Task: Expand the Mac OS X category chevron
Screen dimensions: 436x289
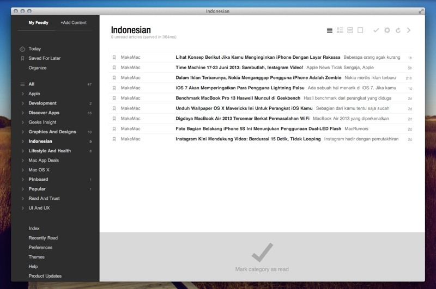Action: 22,170
